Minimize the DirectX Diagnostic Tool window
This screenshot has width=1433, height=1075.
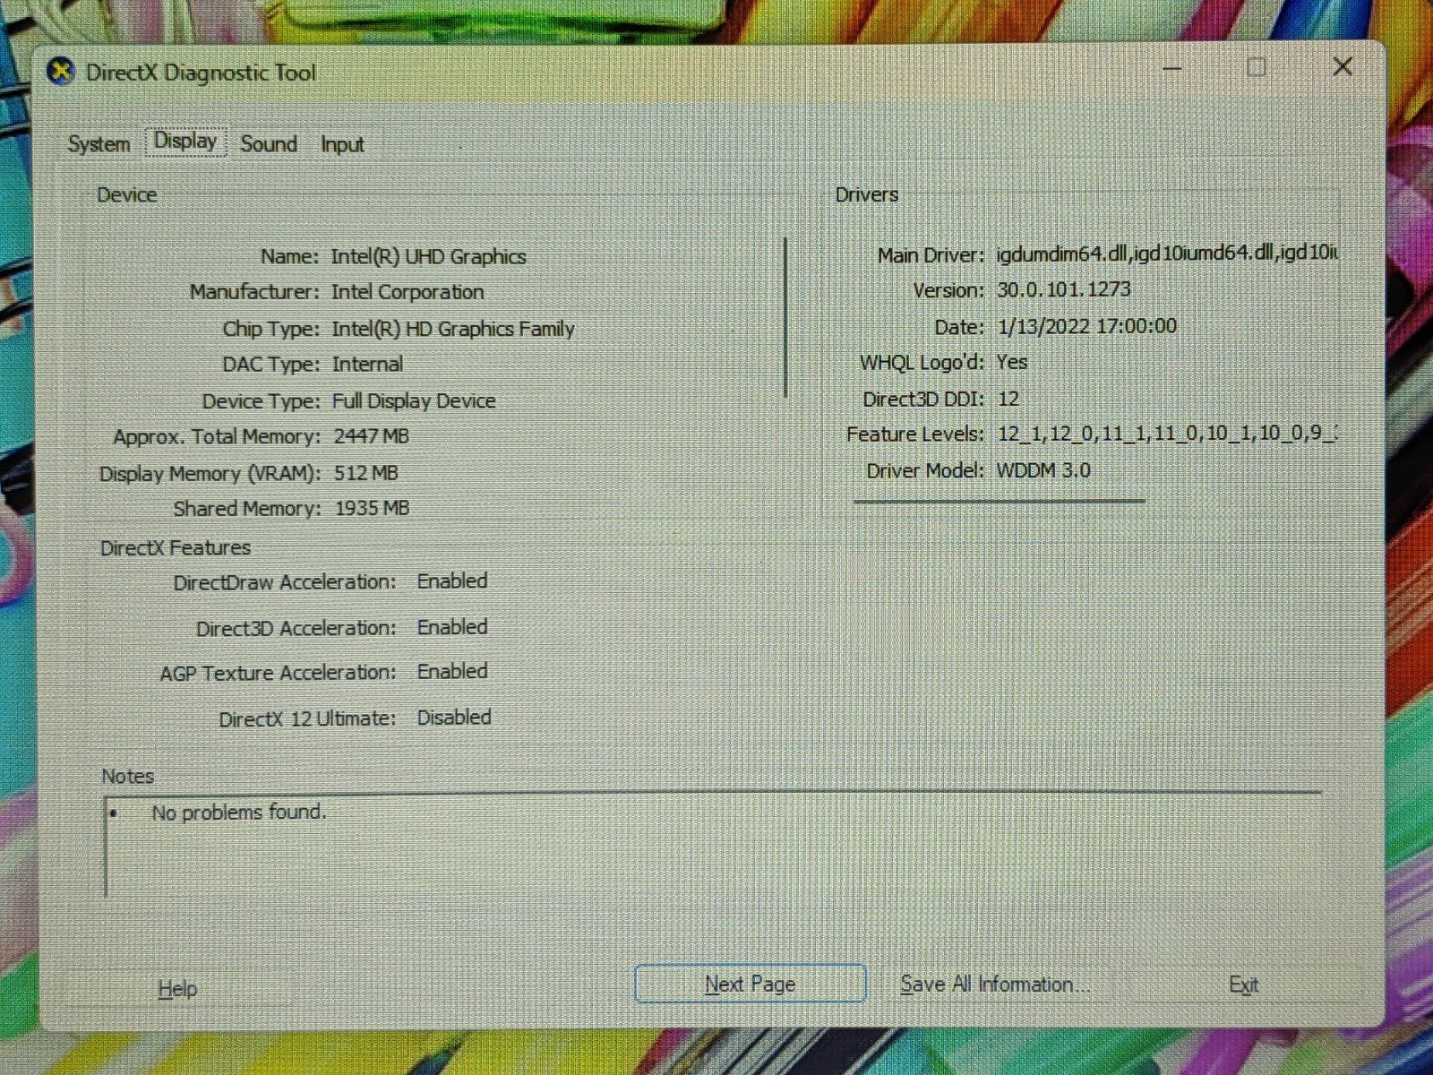[x=1172, y=68]
